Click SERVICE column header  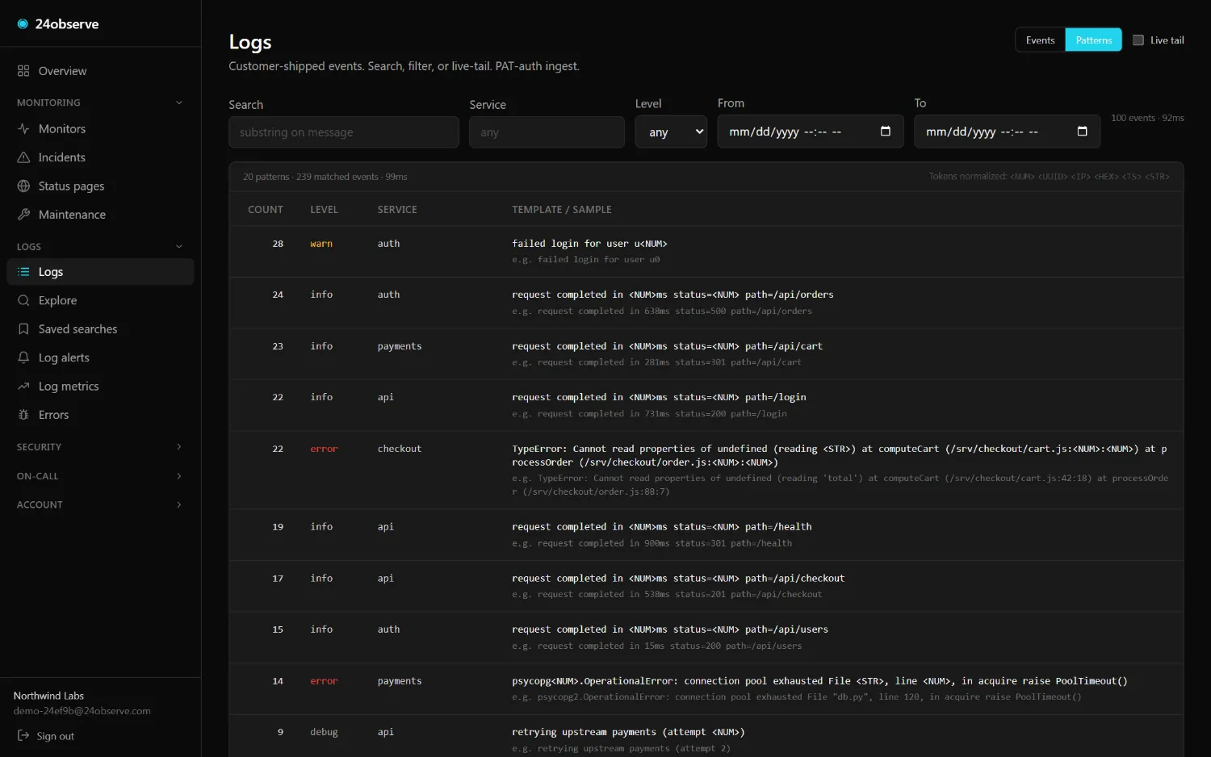click(397, 210)
